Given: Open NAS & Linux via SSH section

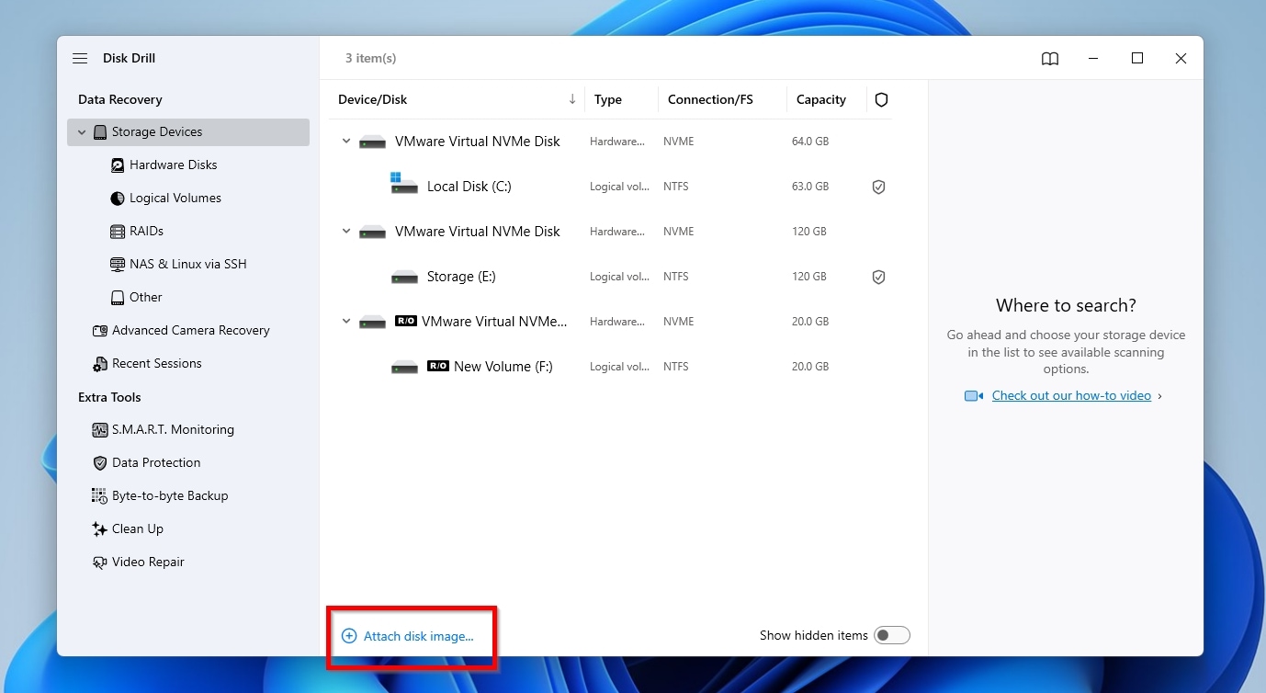Looking at the screenshot, I should click(188, 265).
